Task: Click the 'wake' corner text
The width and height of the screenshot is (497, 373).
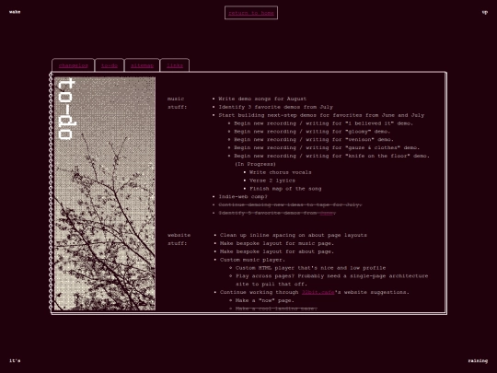Action: coord(15,12)
